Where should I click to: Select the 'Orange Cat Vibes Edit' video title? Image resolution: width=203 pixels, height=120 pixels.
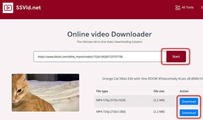(153, 79)
